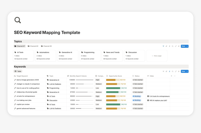Search within the Keywords database
201x133 pixels.
coord(172,71)
